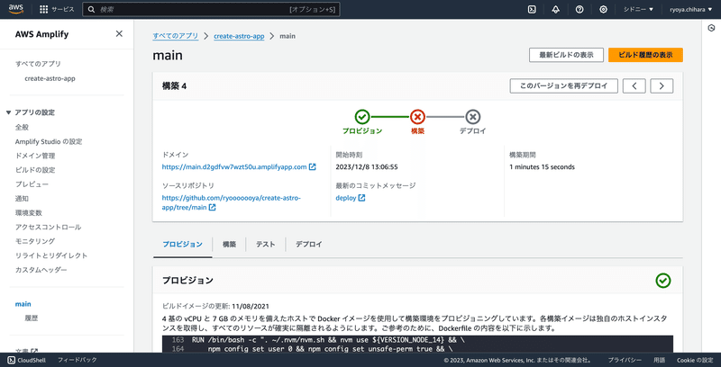The width and height of the screenshot is (721, 367).
Task: Click the プロビジョン section success check icon
Action: 663,281
